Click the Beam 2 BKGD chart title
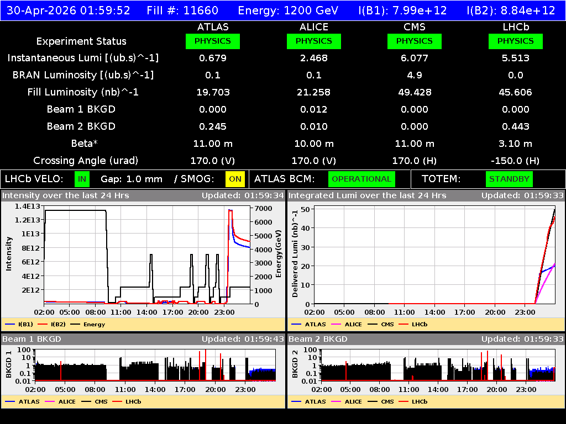The width and height of the screenshot is (566, 424). point(318,339)
